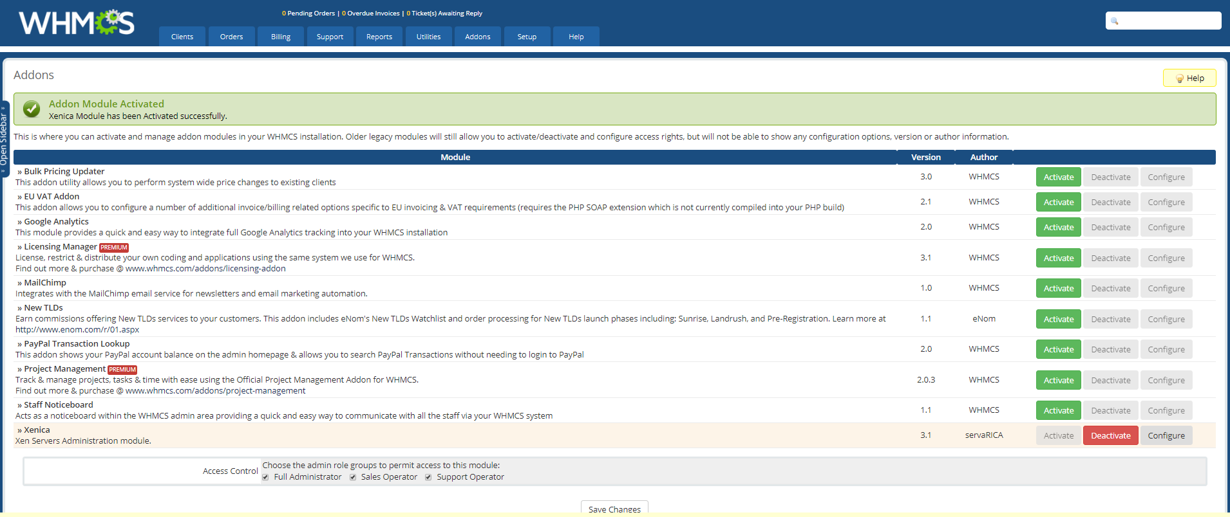Click Configure for Staff Noticeboard row

(1166, 410)
